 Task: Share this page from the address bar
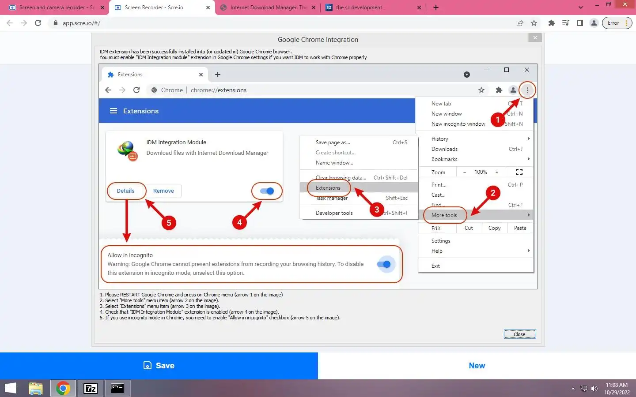pyautogui.click(x=520, y=23)
